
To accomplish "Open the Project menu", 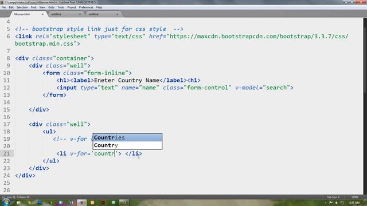I will [72, 7].
